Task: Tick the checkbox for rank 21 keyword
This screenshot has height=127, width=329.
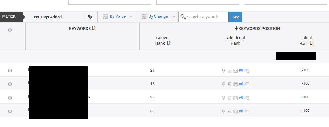Action: pyautogui.click(x=10, y=70)
